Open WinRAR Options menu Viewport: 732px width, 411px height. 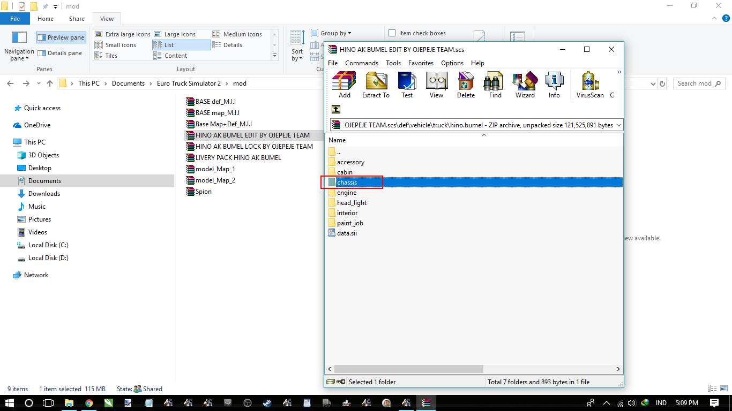click(452, 63)
